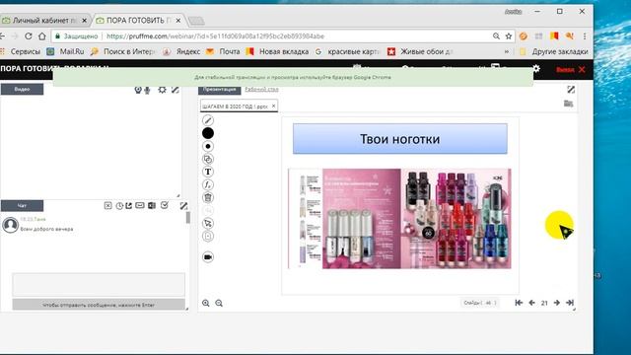Click the nail polish catalog image
631x355 pixels.
point(400,219)
